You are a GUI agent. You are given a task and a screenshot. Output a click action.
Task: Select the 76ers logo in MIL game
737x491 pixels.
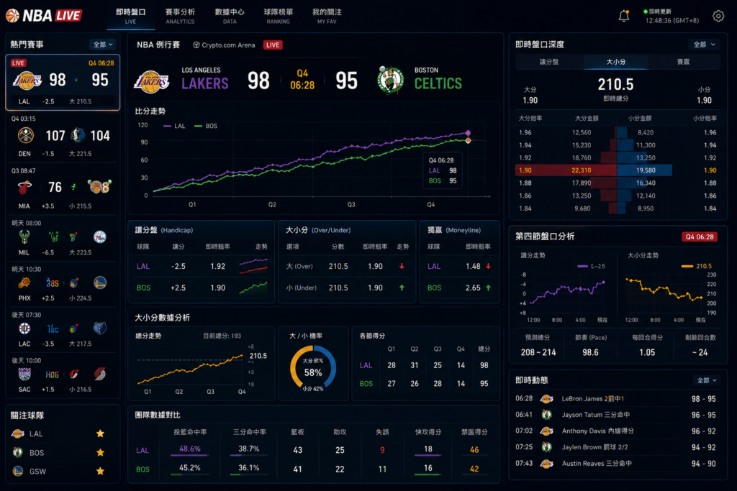point(99,237)
